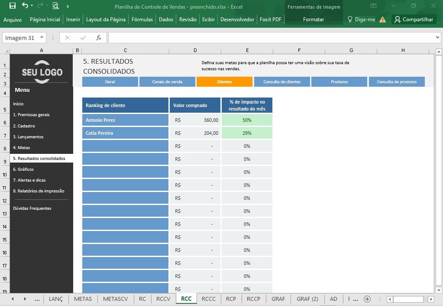Click the Diga-me lightbulb search icon
443x306 pixels.
coord(350,19)
